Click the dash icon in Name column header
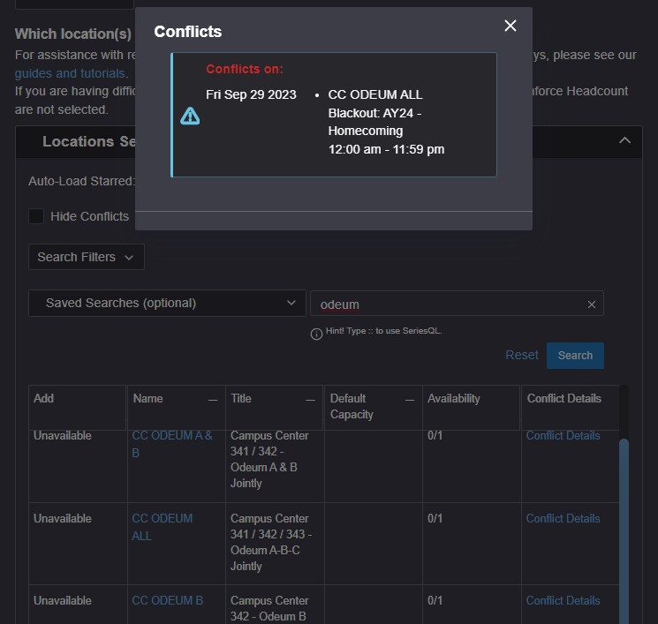This screenshot has width=658, height=624. pos(213,400)
